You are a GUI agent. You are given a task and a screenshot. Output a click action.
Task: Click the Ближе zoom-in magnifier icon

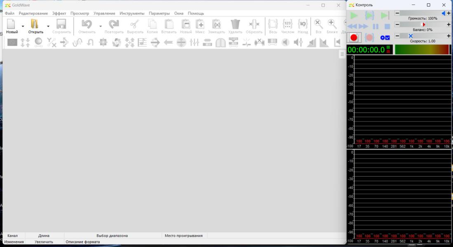[x=332, y=26]
